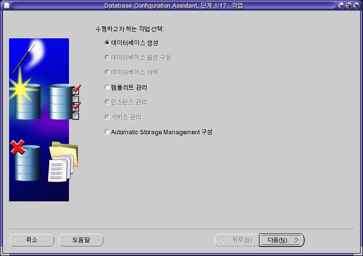The width and height of the screenshot is (363, 256).
Task: Select the 템플리트 관리 radio option
Action: [x=107, y=88]
